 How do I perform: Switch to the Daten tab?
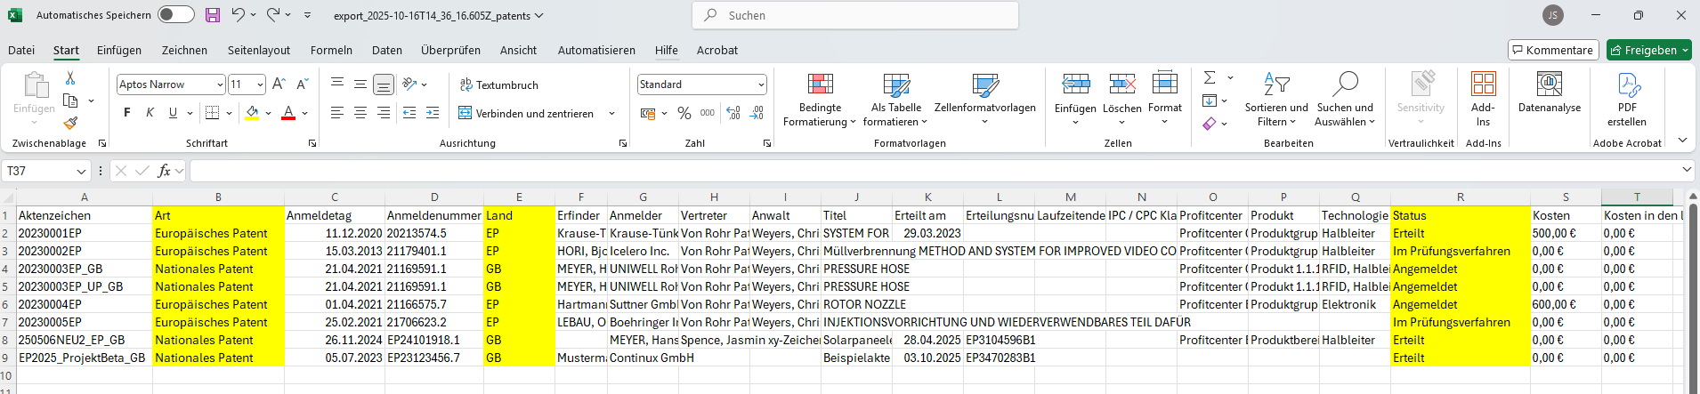(387, 50)
